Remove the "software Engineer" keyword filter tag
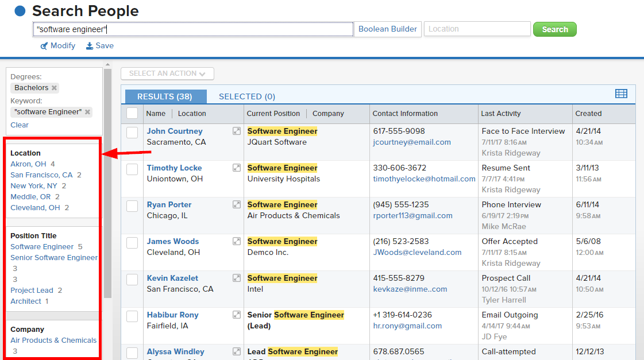This screenshot has height=360, width=644. click(87, 112)
